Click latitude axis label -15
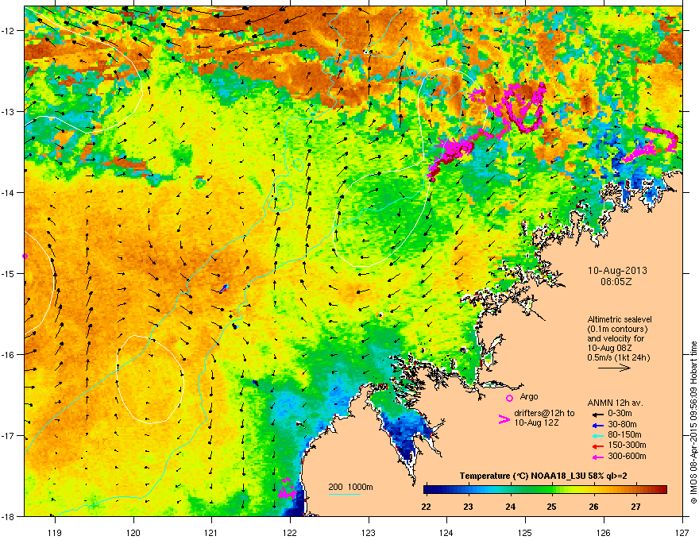Screen dimensions: 699x540 pos(9,273)
